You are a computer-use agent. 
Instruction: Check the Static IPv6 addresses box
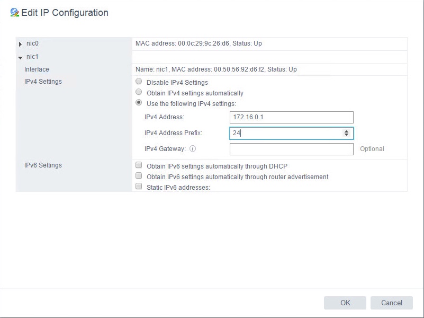click(139, 187)
